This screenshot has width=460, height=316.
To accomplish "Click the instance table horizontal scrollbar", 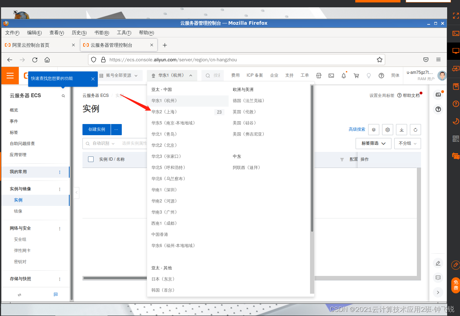I will click(115, 278).
